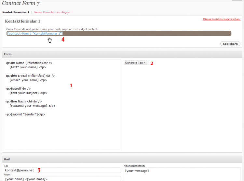
Task: Click Dieses Kontaktformular löschen link
Action: [x=222, y=19]
